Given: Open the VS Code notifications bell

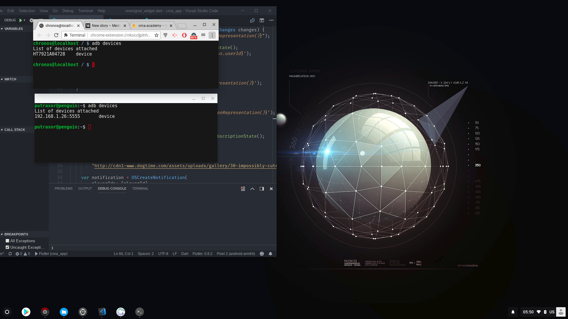Looking at the screenshot, I should (x=270, y=254).
